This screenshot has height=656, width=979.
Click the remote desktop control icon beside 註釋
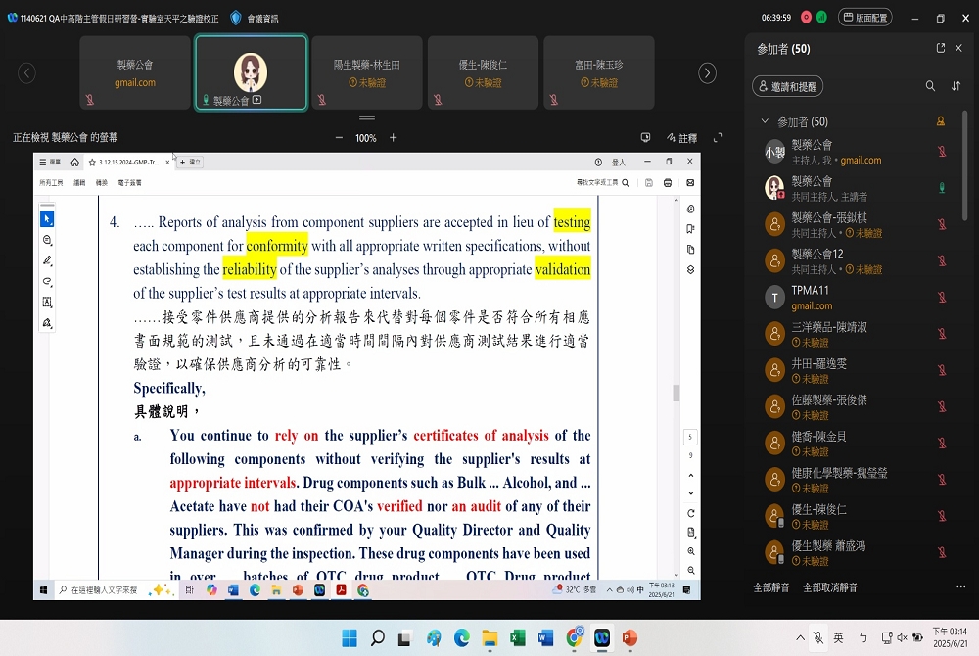645,138
